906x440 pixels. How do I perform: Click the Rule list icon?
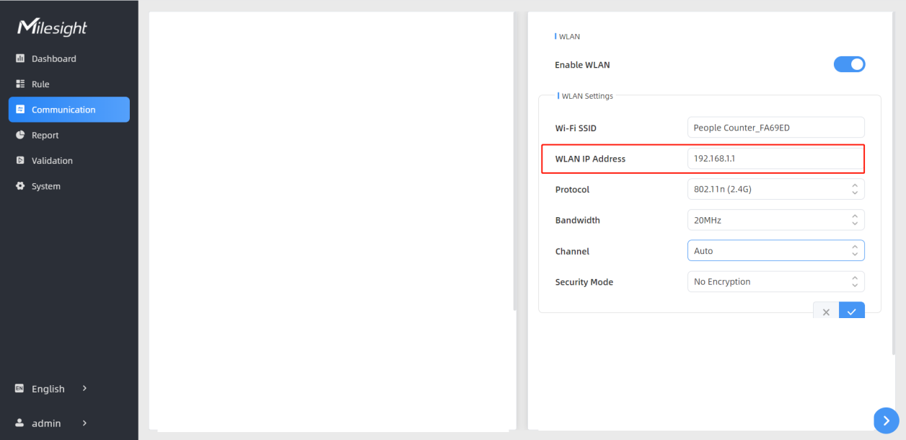(x=20, y=84)
